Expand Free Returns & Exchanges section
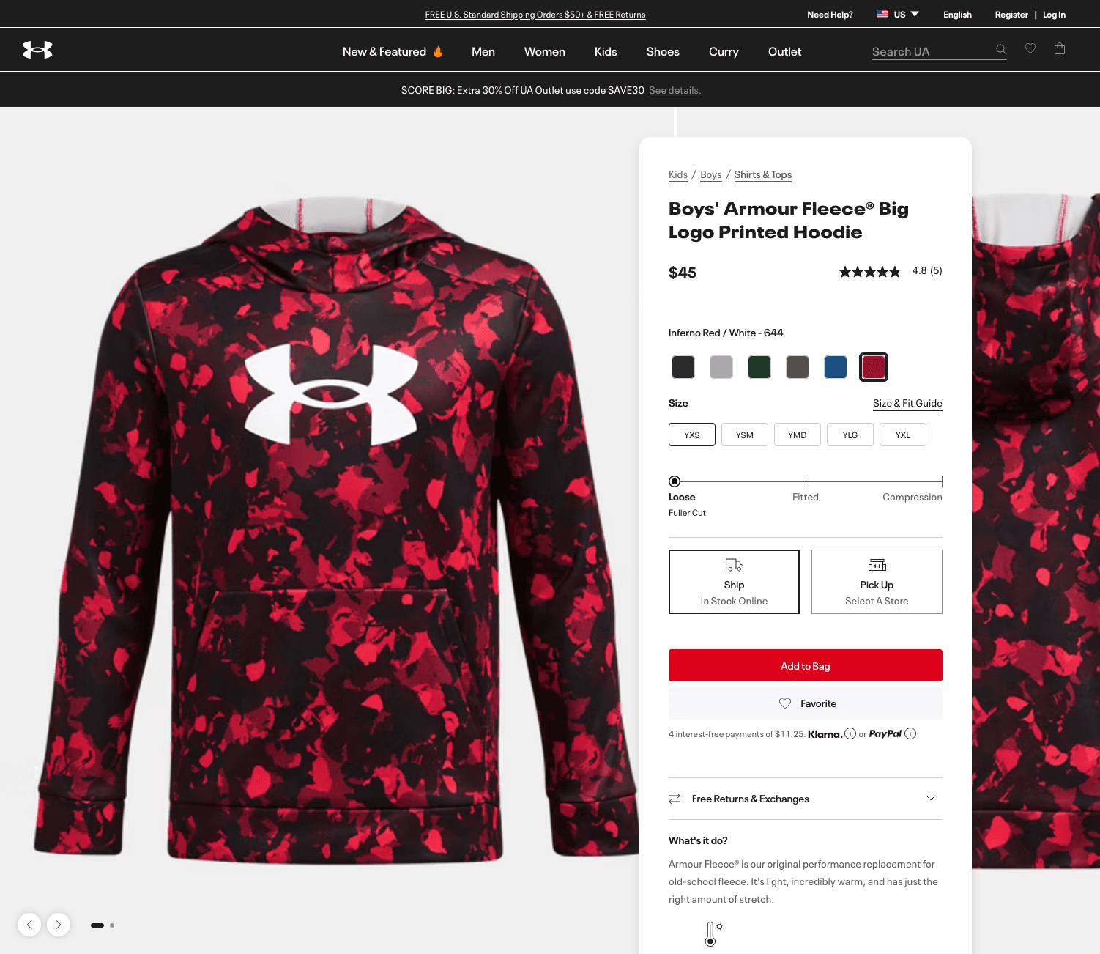1100x954 pixels. pyautogui.click(x=806, y=799)
